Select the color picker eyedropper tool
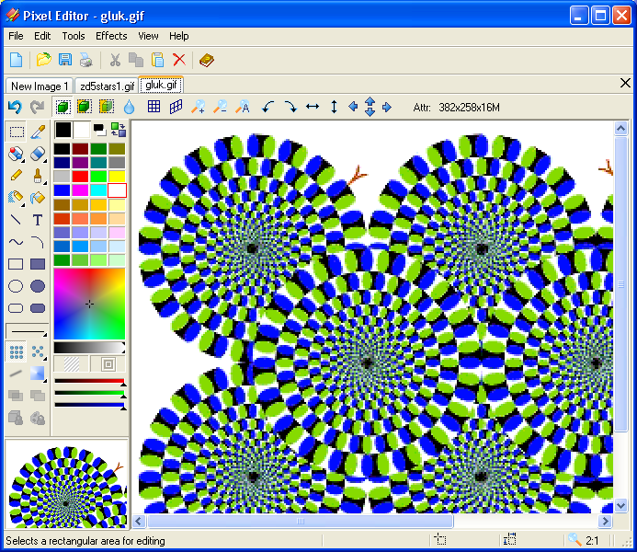This screenshot has height=552, width=637. (x=38, y=132)
